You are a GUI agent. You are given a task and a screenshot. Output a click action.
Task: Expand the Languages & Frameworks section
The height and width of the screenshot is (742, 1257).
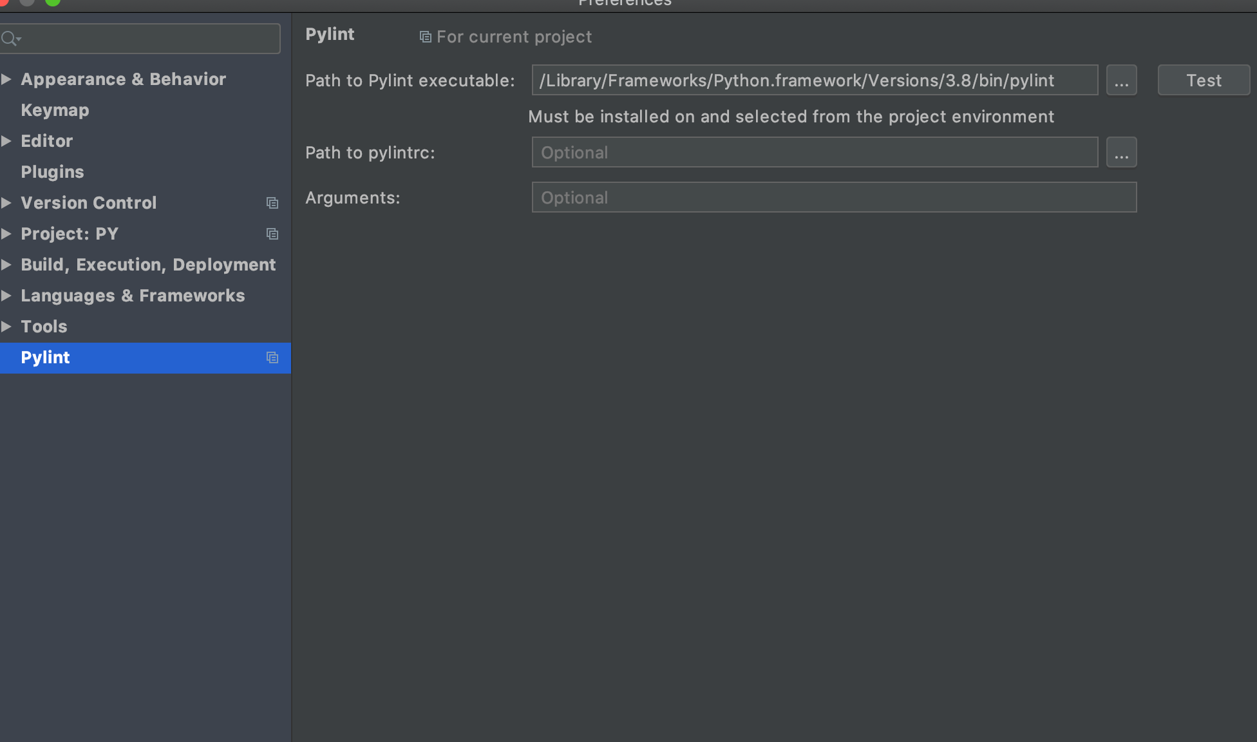click(x=6, y=295)
